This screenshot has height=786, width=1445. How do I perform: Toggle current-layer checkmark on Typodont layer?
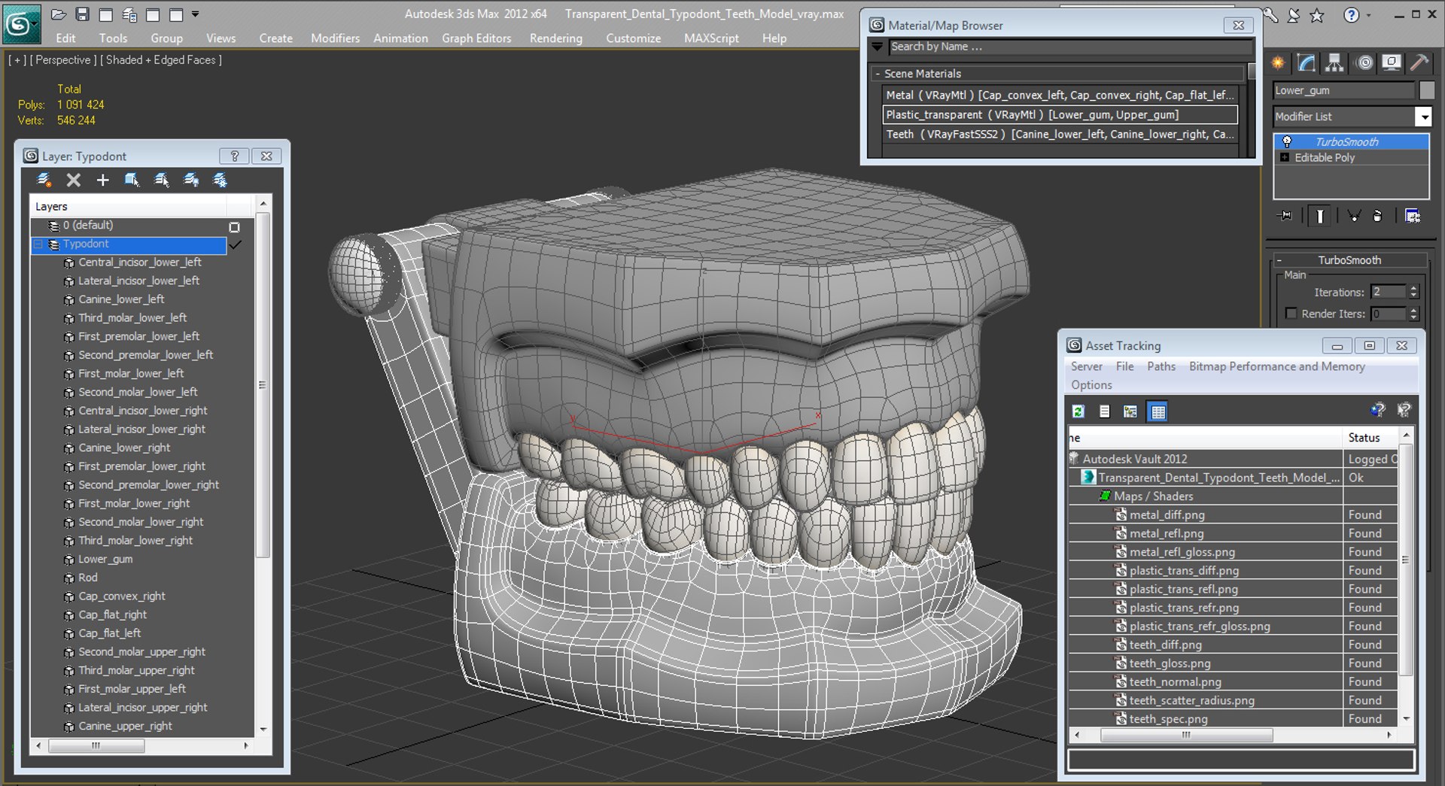click(236, 244)
